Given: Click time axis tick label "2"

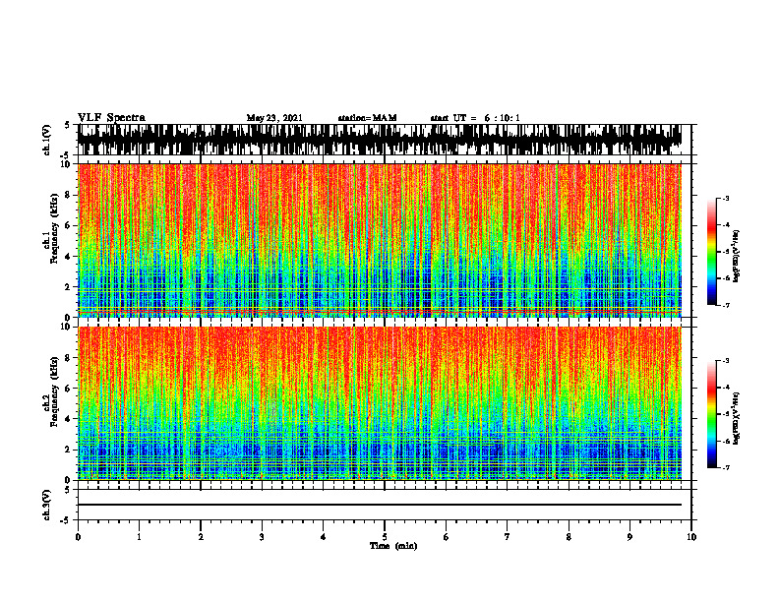Looking at the screenshot, I should (x=201, y=537).
